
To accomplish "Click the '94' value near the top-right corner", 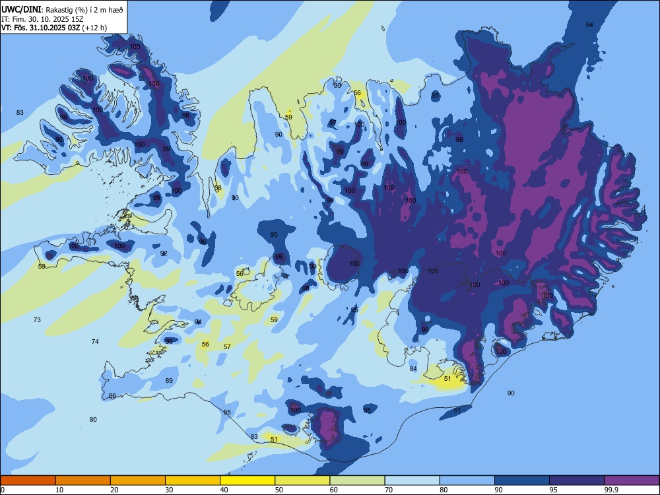I will click(589, 25).
